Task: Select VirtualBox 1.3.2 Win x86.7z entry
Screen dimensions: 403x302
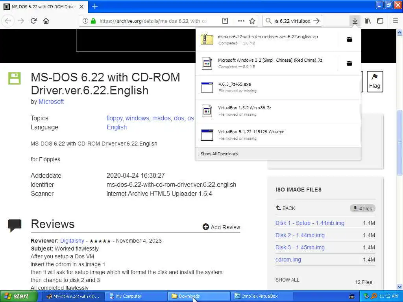Action: (278, 111)
